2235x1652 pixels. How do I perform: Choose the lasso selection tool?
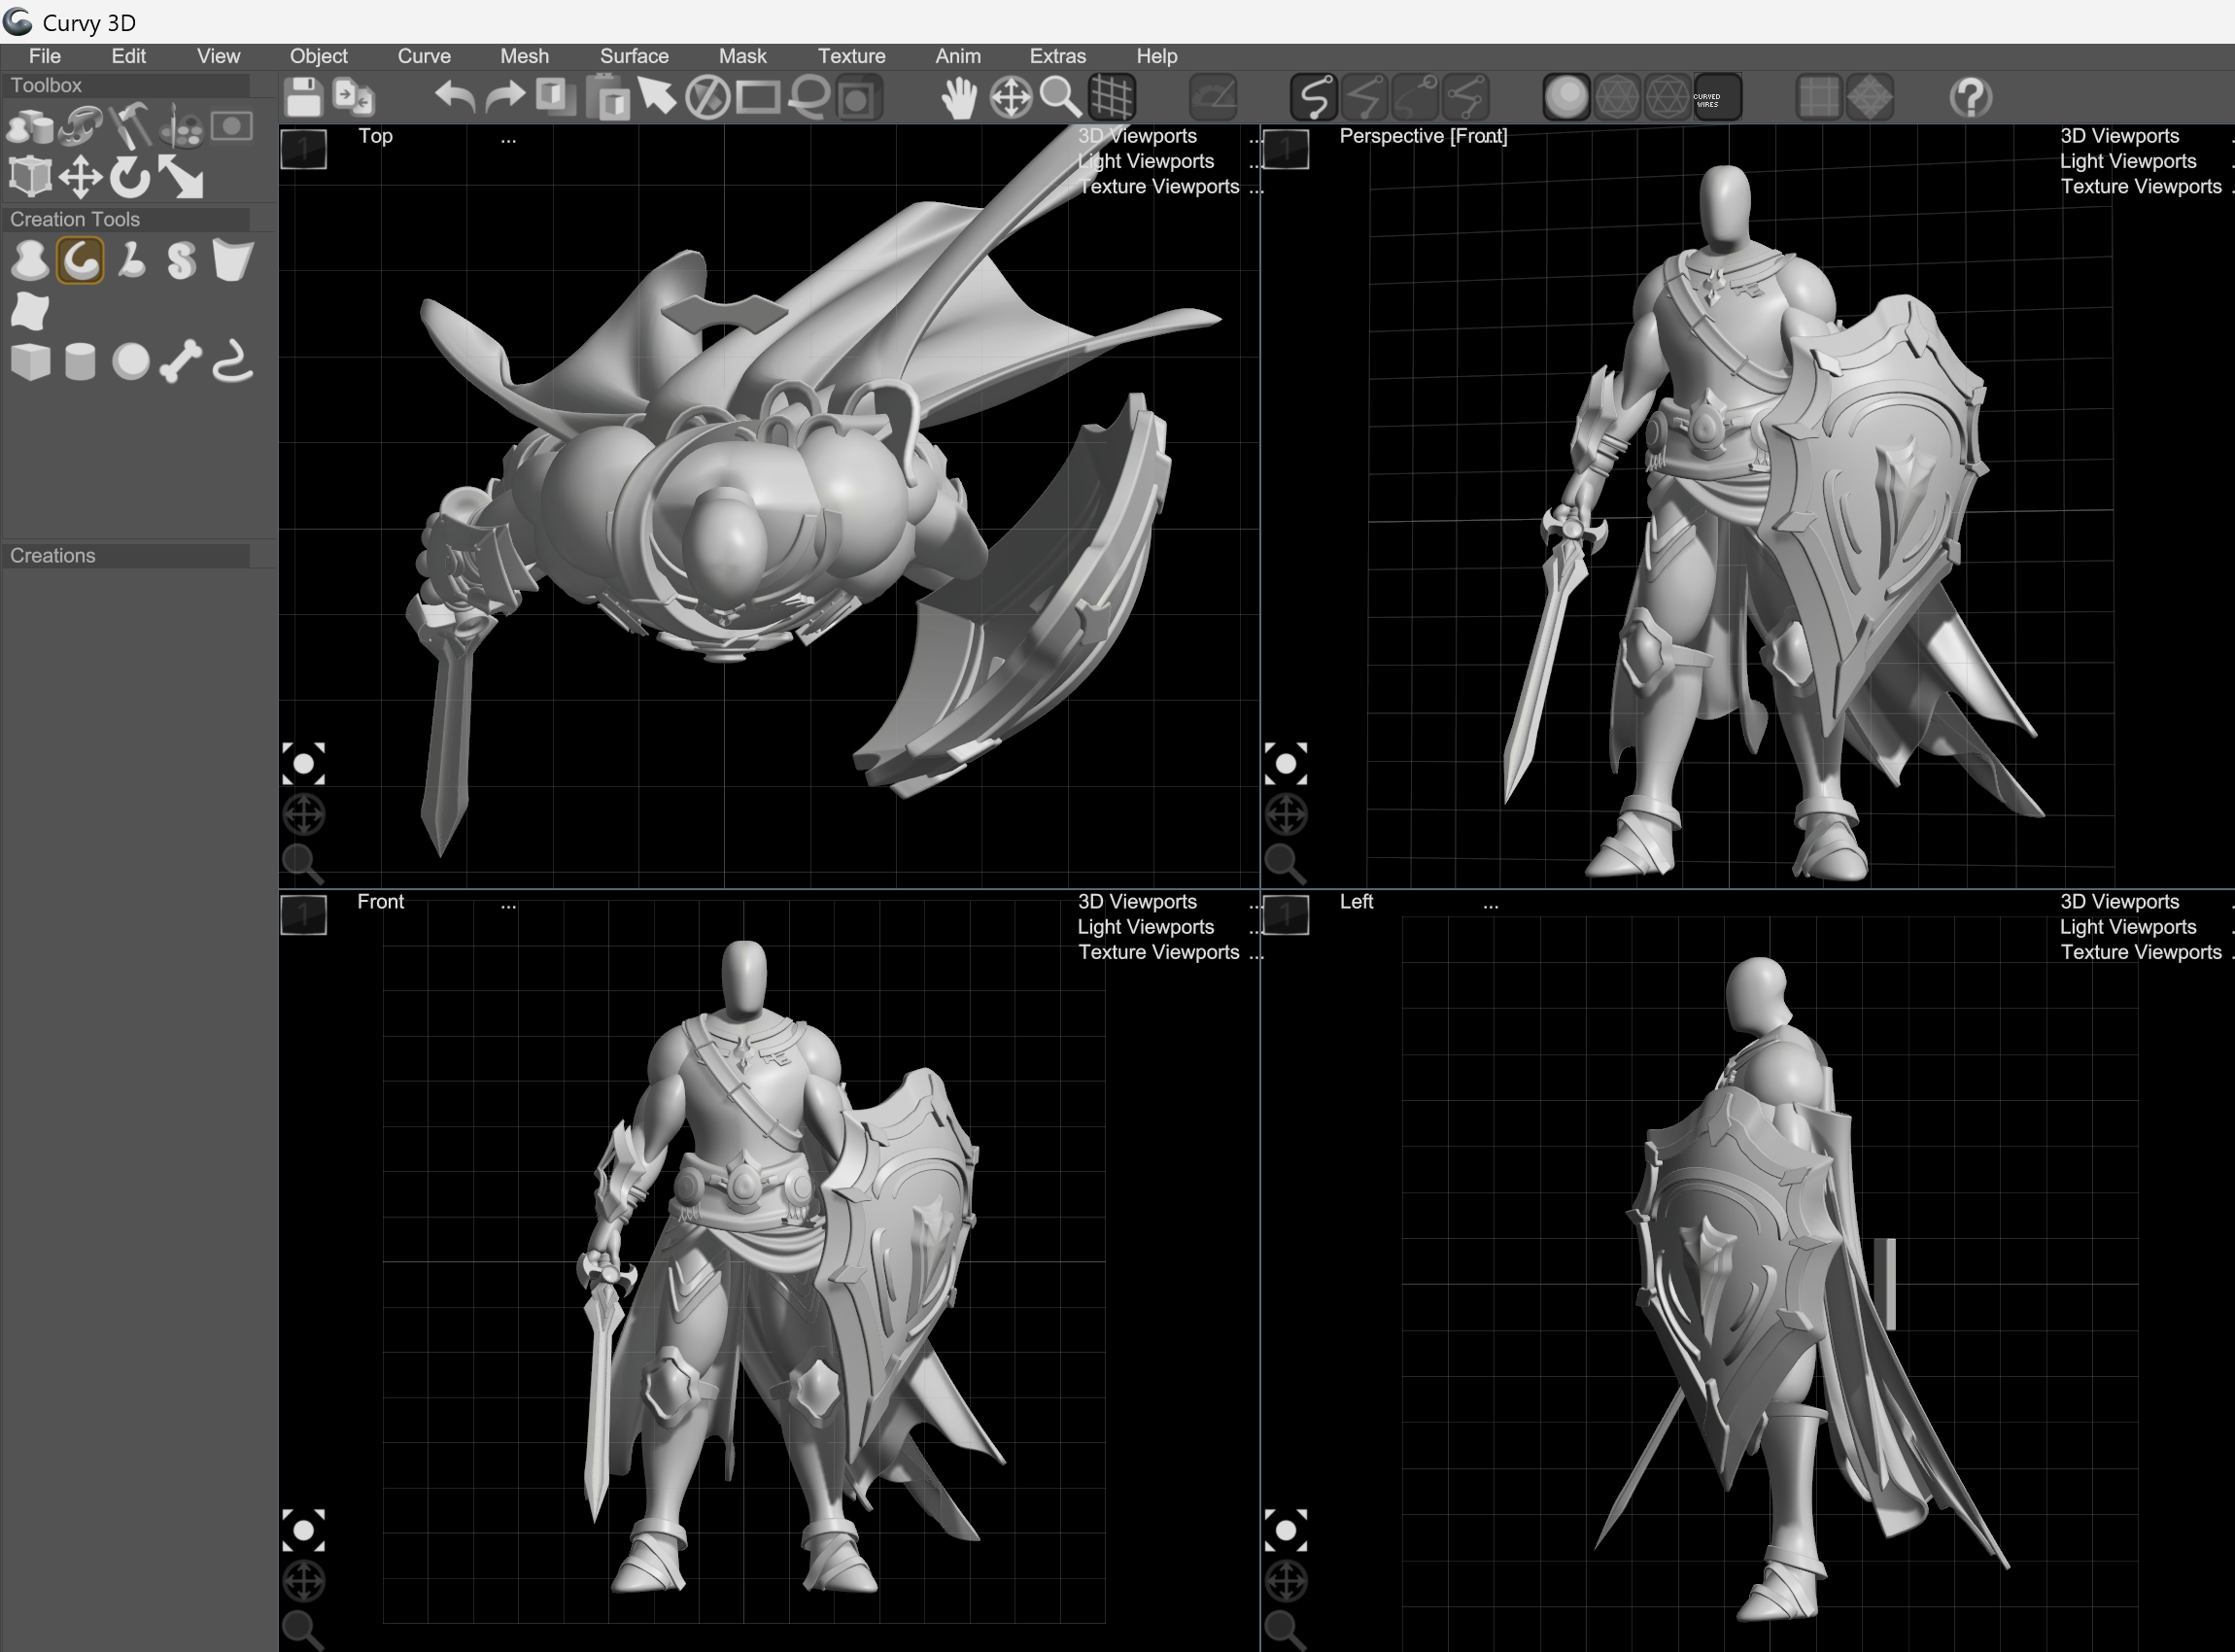(x=809, y=98)
